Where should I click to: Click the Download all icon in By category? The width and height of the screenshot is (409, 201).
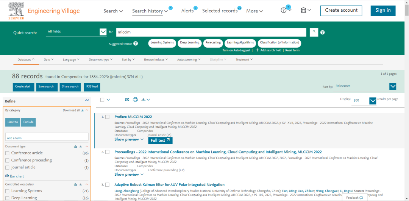(x=82, y=110)
